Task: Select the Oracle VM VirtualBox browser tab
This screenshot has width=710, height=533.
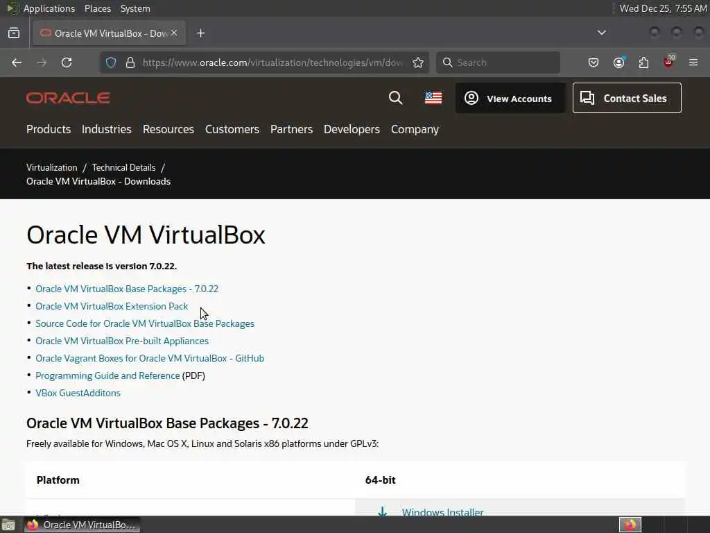Action: coord(109,33)
